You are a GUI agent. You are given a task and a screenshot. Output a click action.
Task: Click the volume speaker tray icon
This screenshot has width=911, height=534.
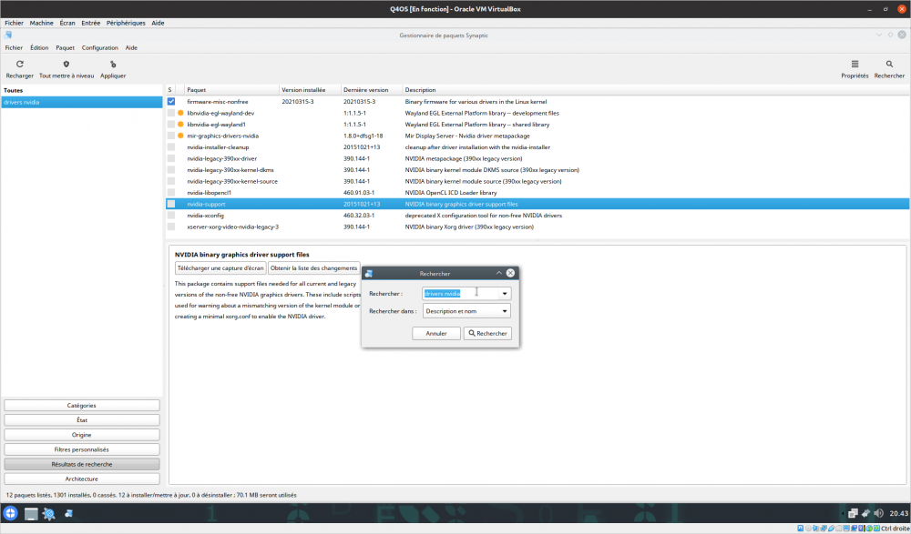[x=878, y=513]
